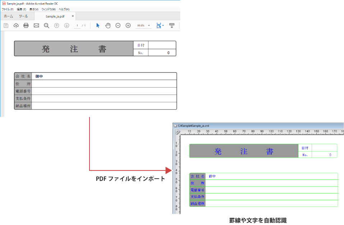The width and height of the screenshot is (344, 225).
Task: Click the ruler origin corner icon
Action: 178,132
